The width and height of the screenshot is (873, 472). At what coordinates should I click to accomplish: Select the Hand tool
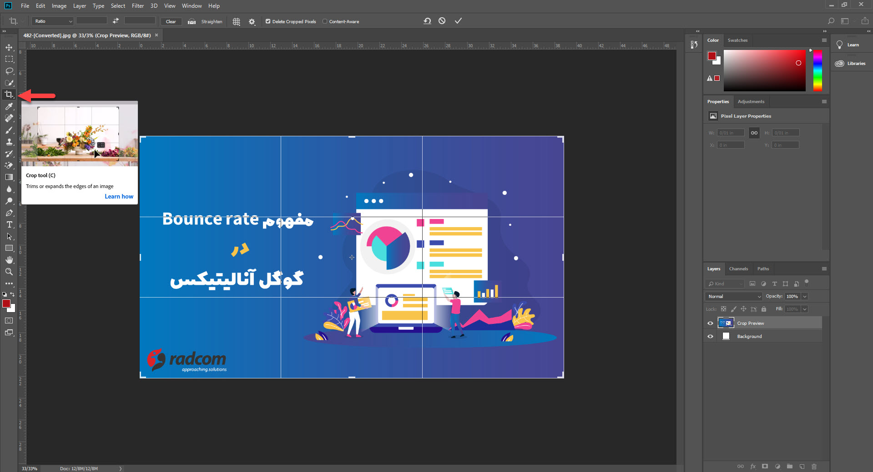pos(9,260)
